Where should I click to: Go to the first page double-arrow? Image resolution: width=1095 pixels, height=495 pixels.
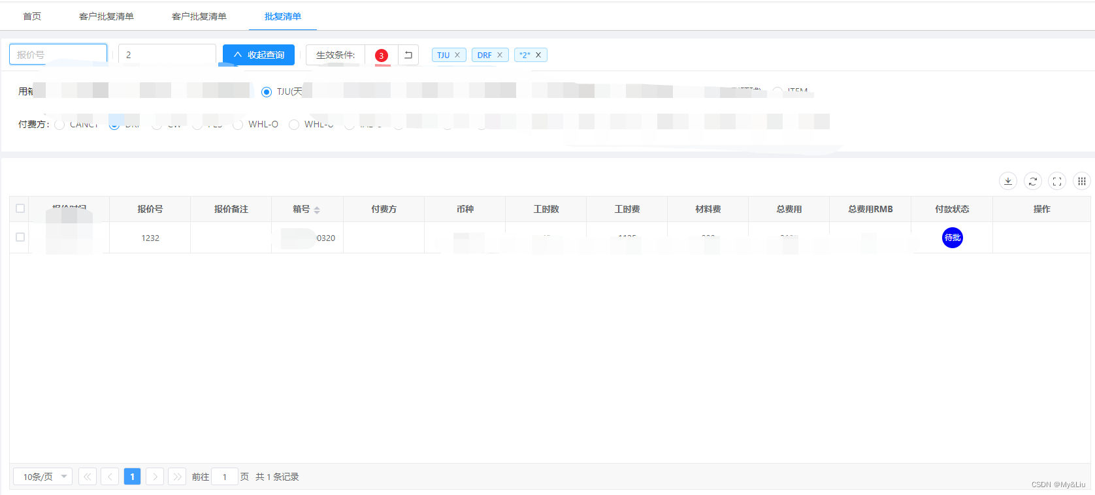88,477
